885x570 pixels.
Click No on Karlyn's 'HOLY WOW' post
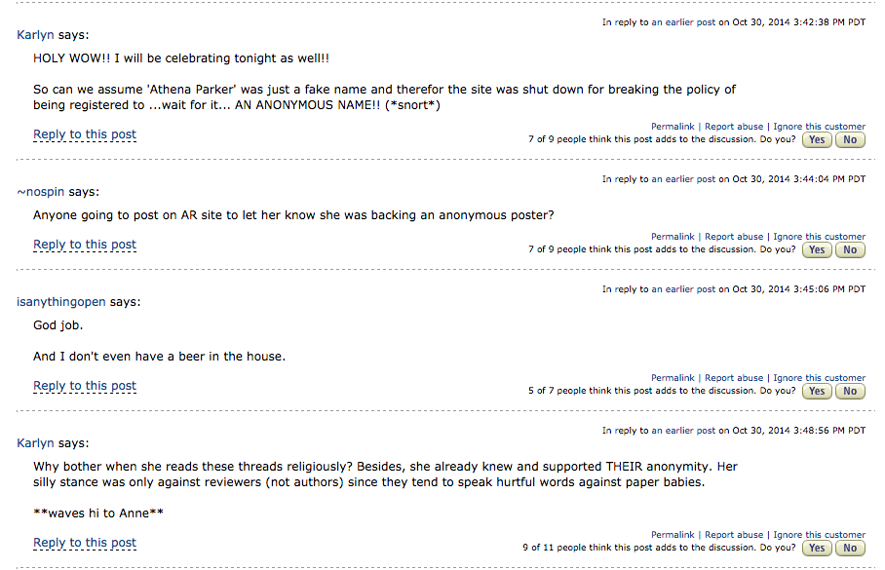[850, 139]
